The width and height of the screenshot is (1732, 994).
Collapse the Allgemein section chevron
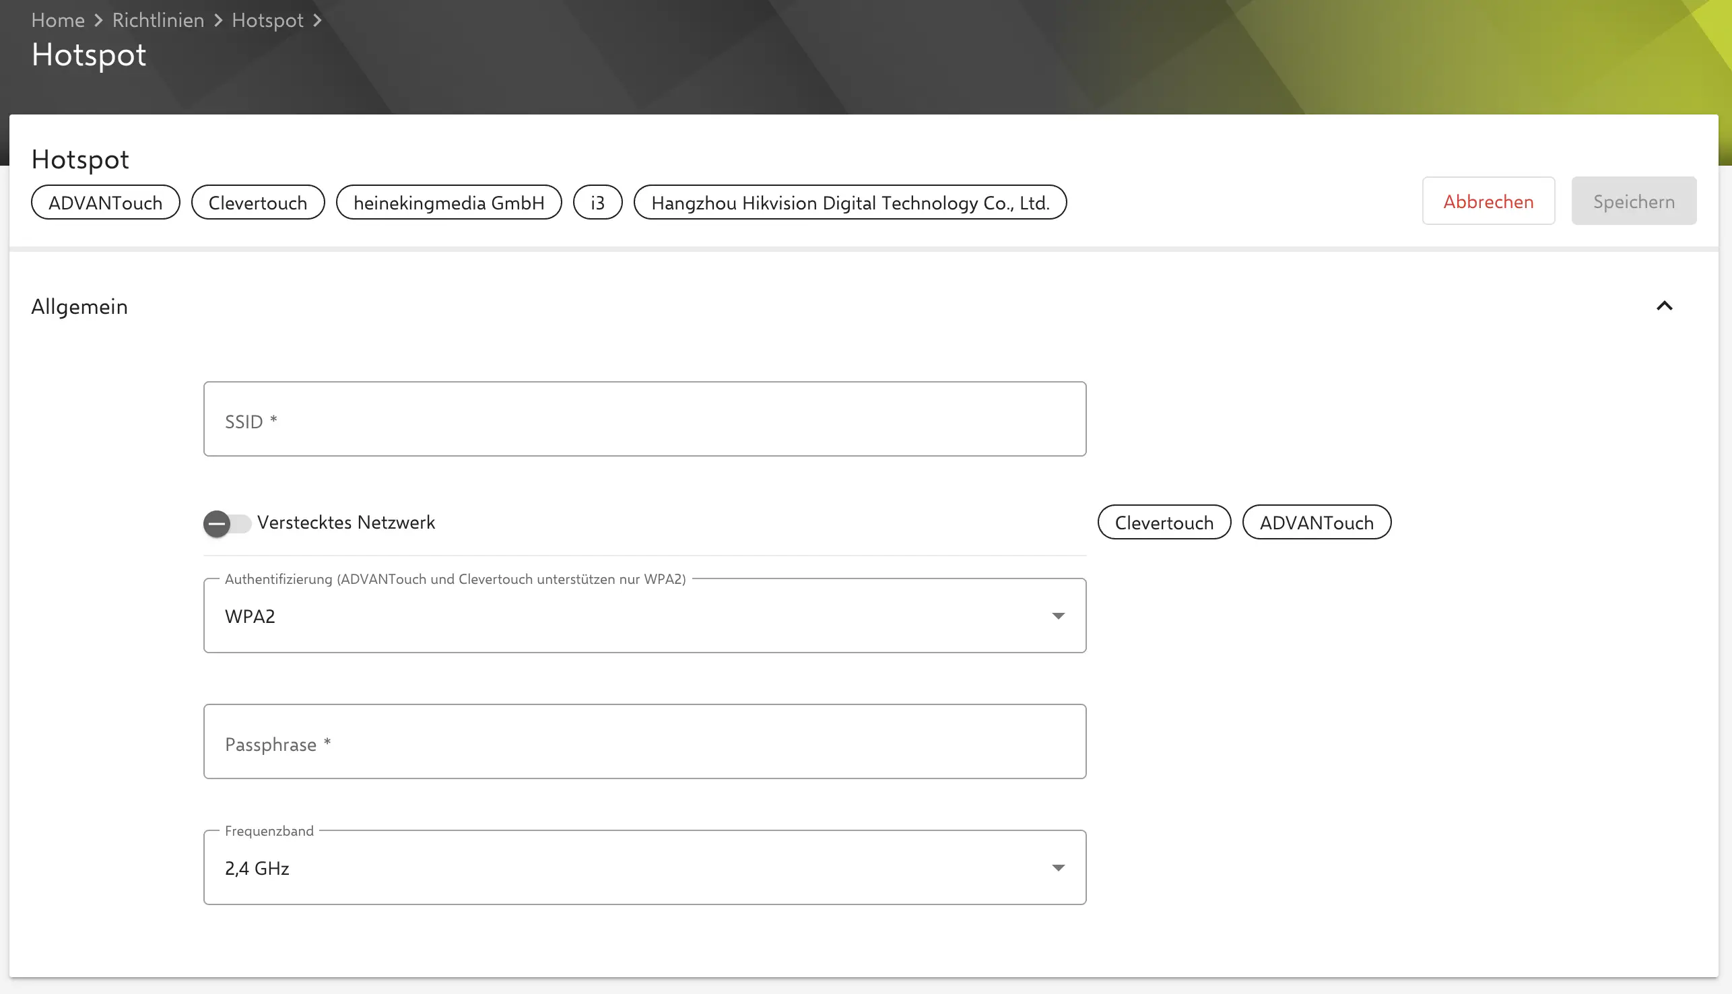pos(1664,306)
